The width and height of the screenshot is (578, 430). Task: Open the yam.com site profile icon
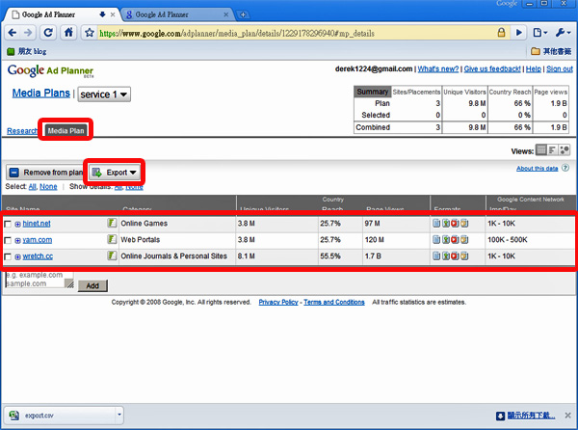click(x=112, y=239)
